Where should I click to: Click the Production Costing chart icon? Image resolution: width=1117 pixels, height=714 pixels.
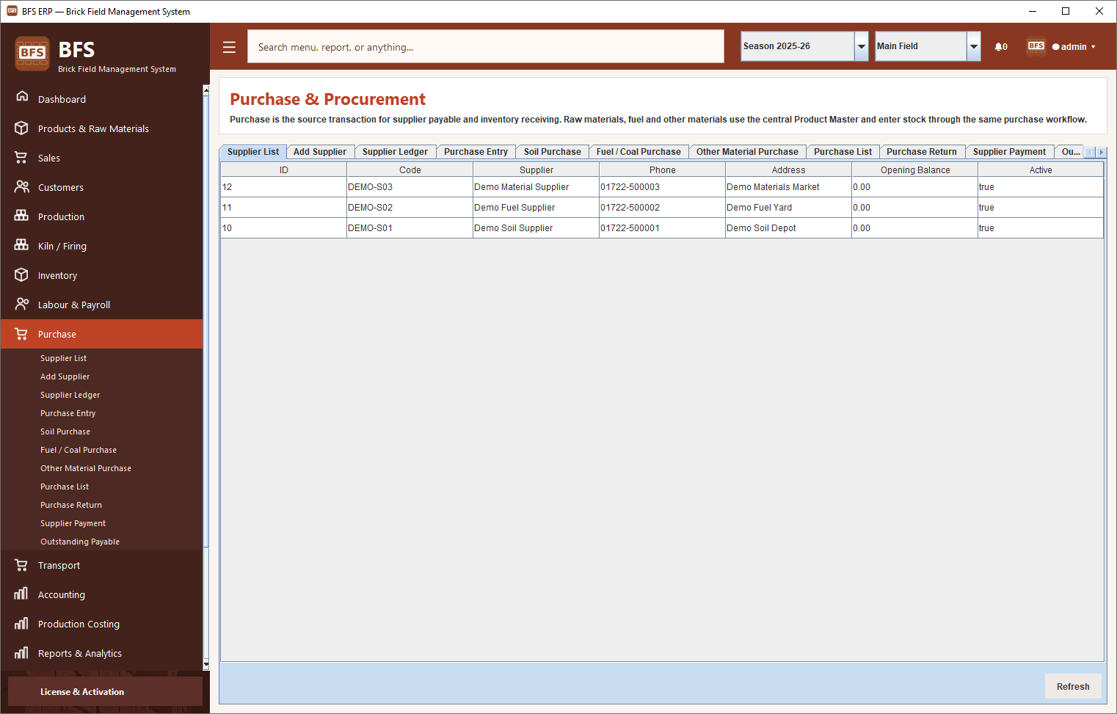click(21, 623)
